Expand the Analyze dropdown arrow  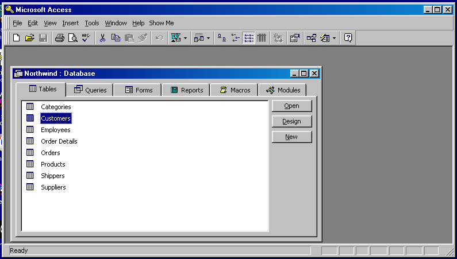[208, 38]
